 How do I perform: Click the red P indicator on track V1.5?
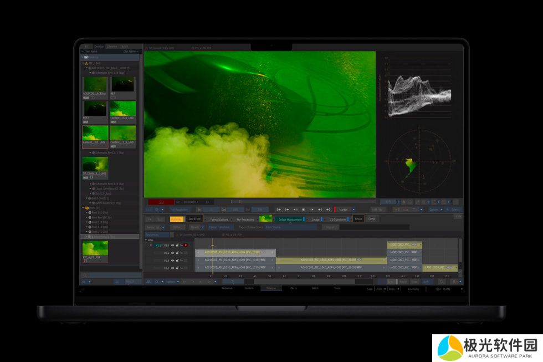(x=186, y=245)
